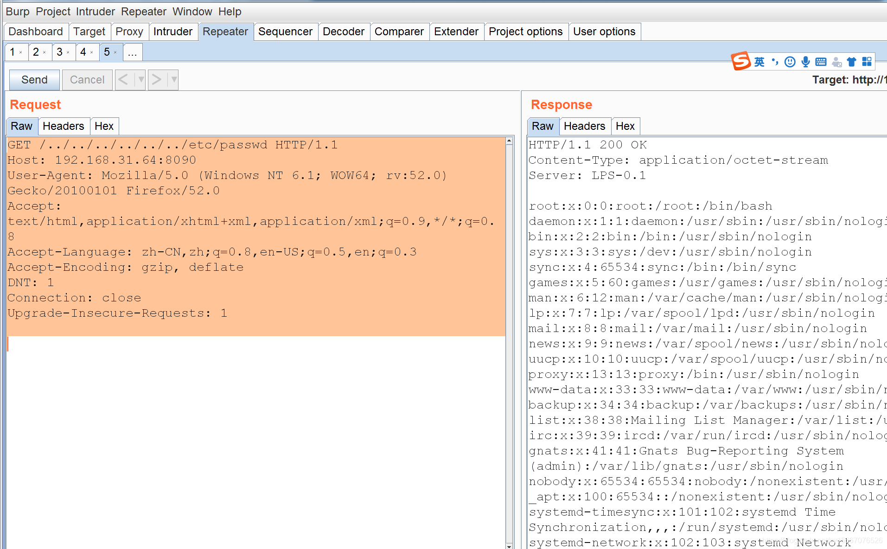Open the emoji smiley panel in the IME bar
This screenshot has width=887, height=549.
790,62
